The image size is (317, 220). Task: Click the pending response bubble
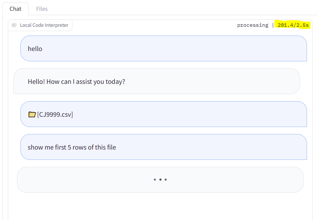pos(160,180)
